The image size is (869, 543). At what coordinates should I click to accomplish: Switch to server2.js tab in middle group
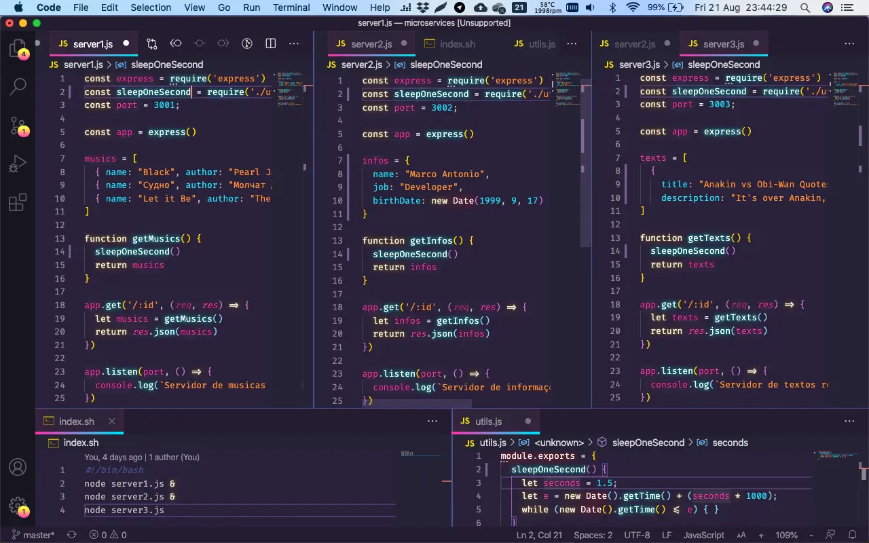[370, 43]
